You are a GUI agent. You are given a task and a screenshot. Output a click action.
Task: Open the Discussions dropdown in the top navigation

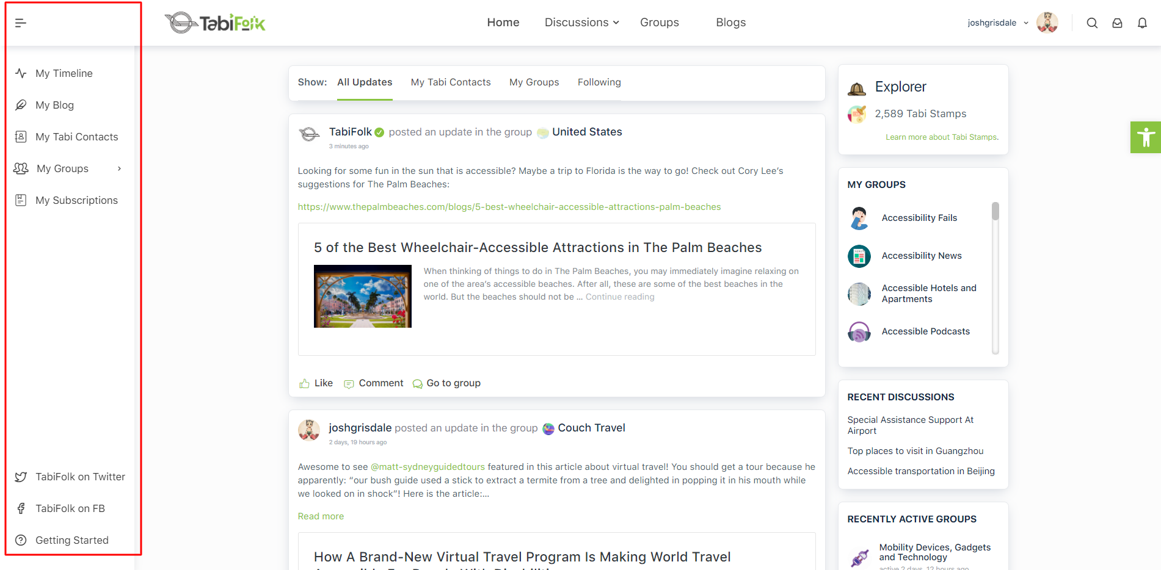point(581,23)
